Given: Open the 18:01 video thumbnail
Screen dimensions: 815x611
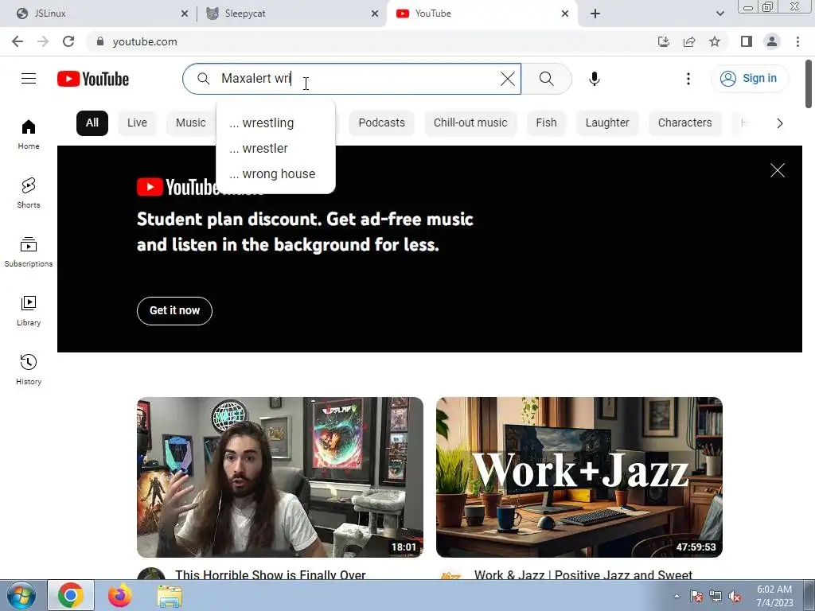Looking at the screenshot, I should pos(280,477).
